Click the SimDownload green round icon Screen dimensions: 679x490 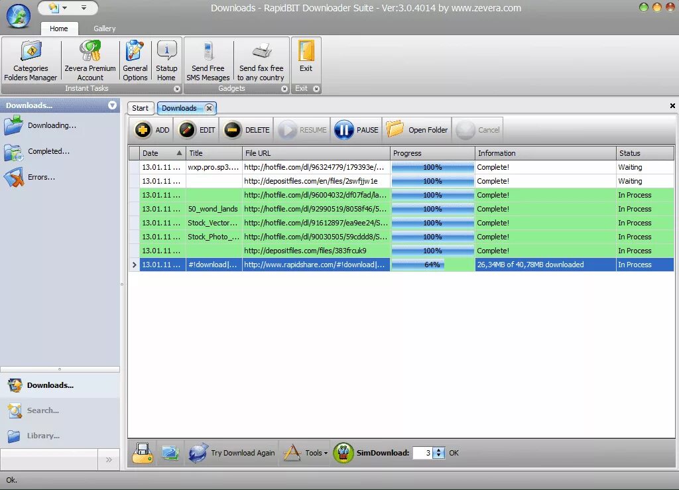click(343, 454)
